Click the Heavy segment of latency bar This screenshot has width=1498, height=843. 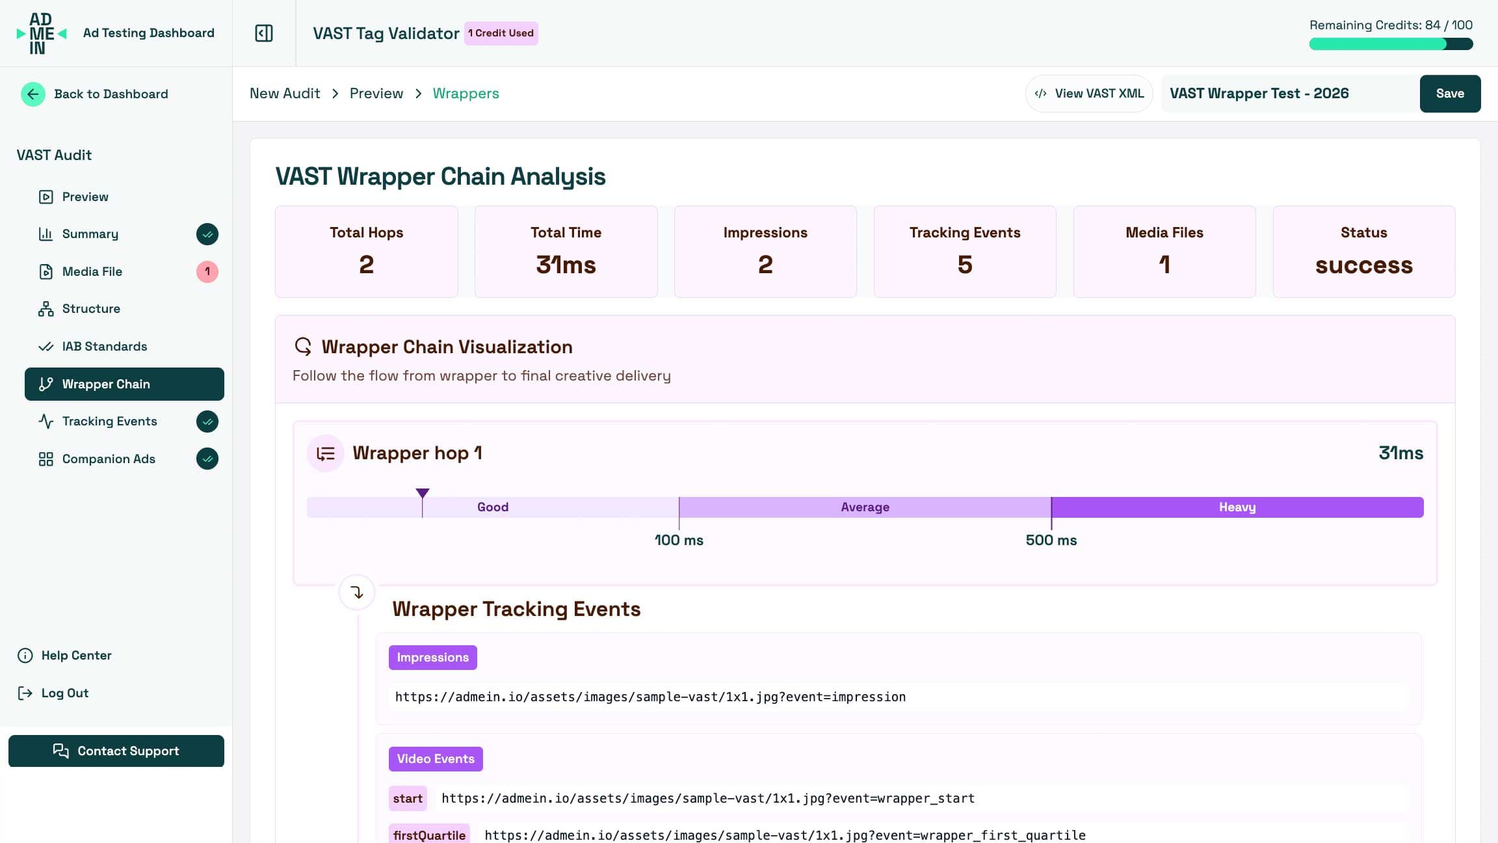pos(1237,507)
